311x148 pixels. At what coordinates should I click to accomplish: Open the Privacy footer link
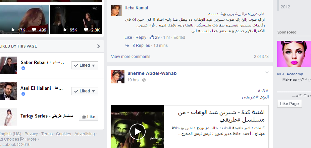(31, 134)
